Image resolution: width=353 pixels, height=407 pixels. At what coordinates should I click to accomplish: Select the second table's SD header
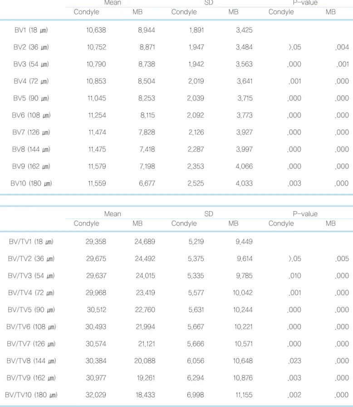[209, 214]
